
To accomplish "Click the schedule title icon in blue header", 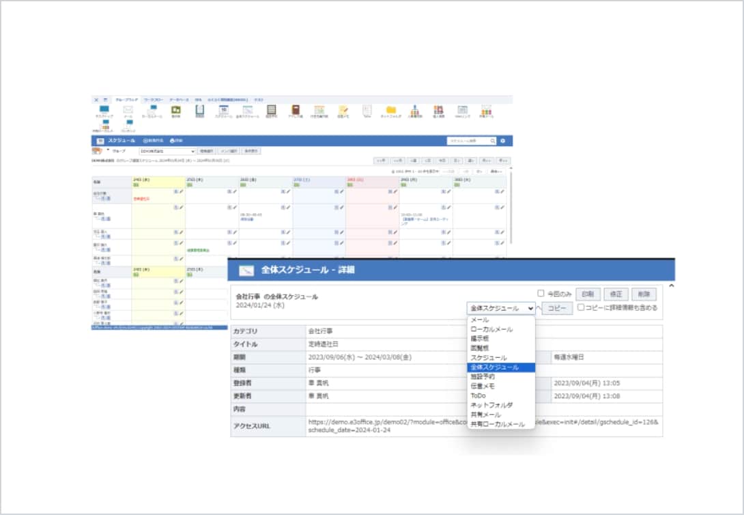I will [100, 141].
